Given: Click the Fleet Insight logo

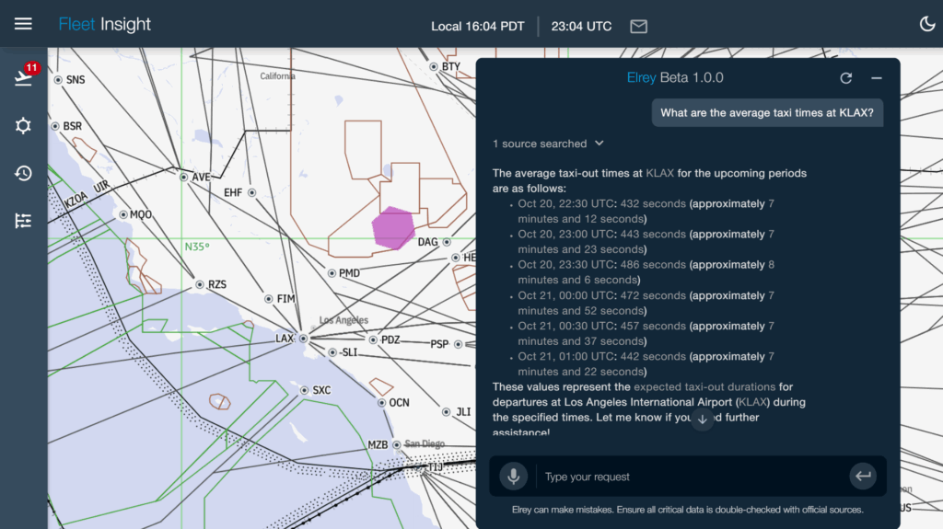Looking at the screenshot, I should tap(104, 25).
